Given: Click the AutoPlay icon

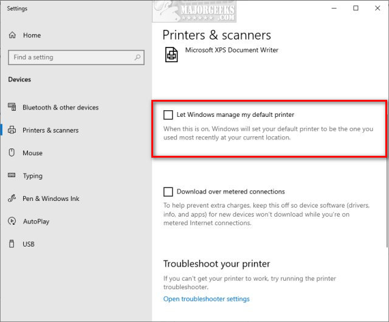Looking at the screenshot, I should click(x=12, y=222).
